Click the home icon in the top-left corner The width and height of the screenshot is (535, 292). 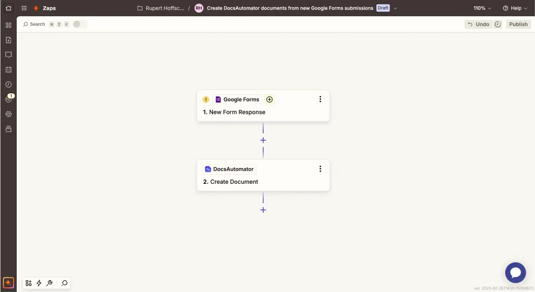pos(8,8)
